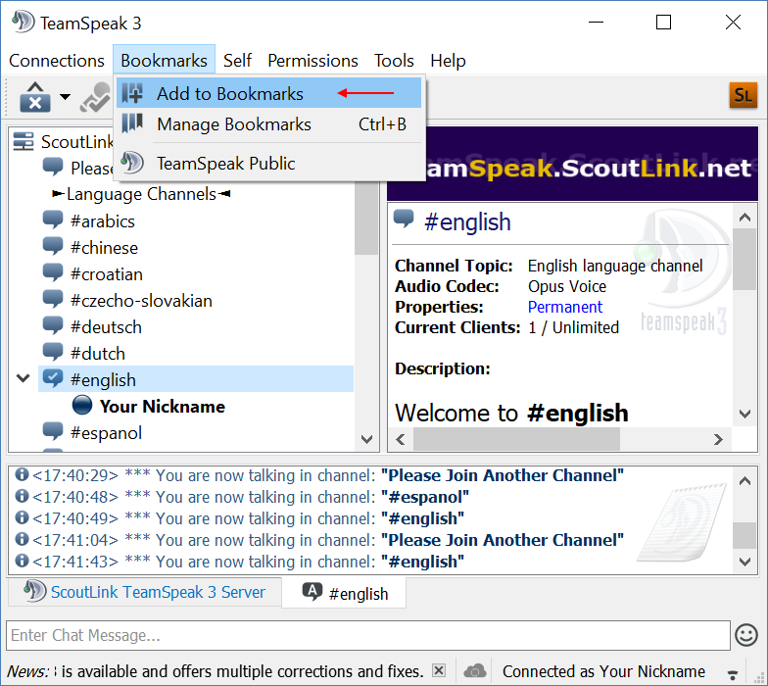Switch to the ScoutLink TeamSpeak 3 Server tab
The width and height of the screenshot is (768, 686).
point(145,592)
